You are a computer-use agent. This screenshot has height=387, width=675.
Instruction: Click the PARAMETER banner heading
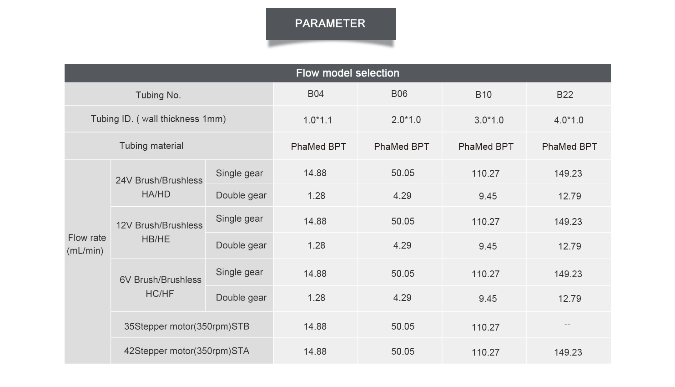[x=331, y=24]
